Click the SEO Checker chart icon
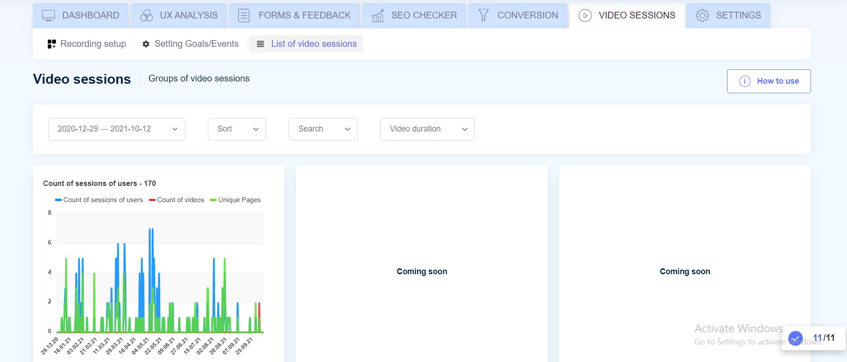Image resolution: width=847 pixels, height=362 pixels. 377,16
